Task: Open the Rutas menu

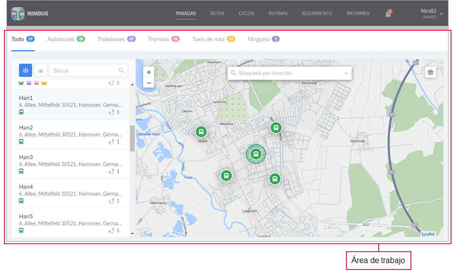Action: click(217, 13)
